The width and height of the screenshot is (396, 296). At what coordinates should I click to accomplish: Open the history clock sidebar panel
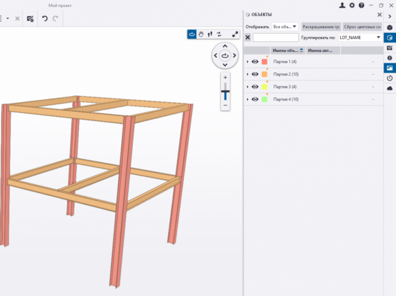[x=389, y=78]
